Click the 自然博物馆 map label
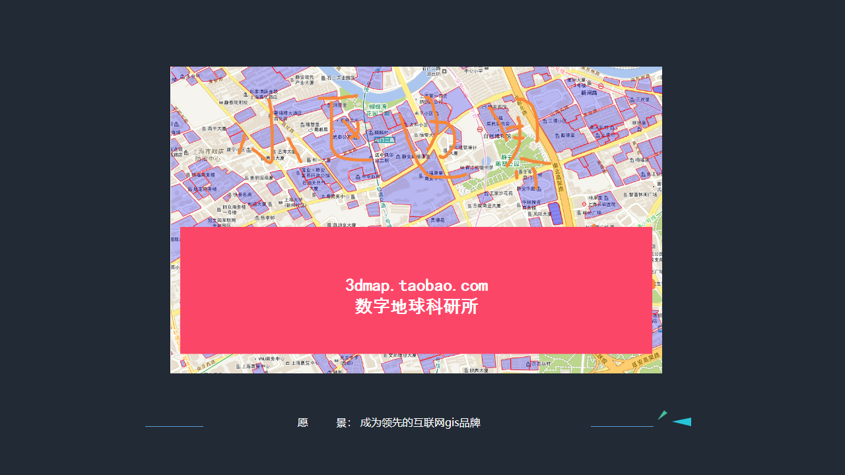Image resolution: width=845 pixels, height=475 pixels. pos(497,135)
